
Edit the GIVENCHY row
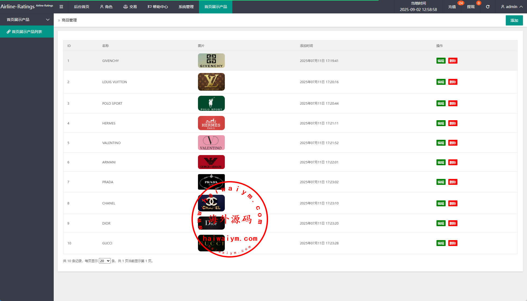click(x=441, y=61)
